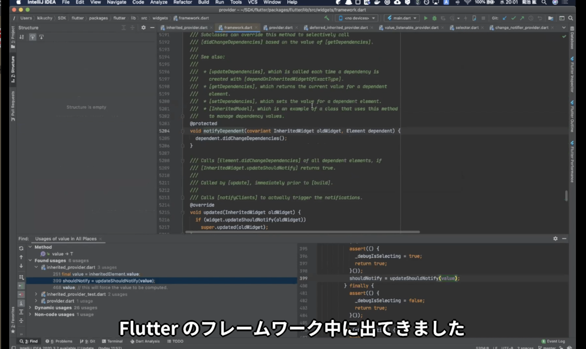
Task: Expand Non-code usages node
Action: [30, 314]
